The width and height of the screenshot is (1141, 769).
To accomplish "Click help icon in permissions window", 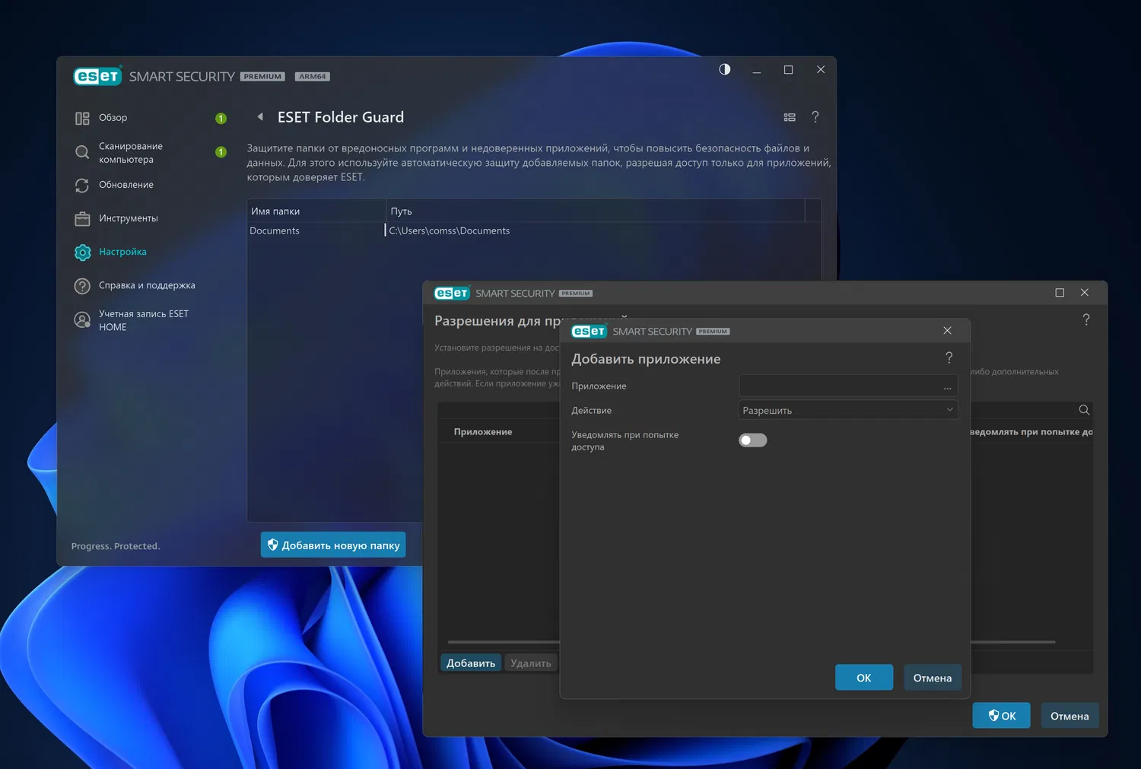I will point(1086,319).
